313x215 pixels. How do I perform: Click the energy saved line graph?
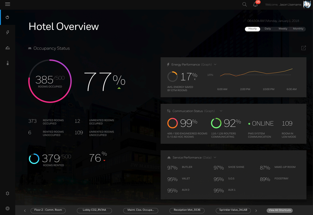[x=256, y=73]
